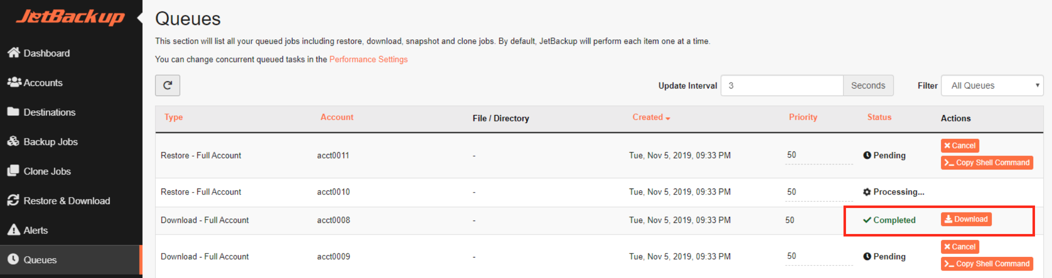The width and height of the screenshot is (1052, 278).
Task: Go to Destinations folder icon
Action: point(13,111)
